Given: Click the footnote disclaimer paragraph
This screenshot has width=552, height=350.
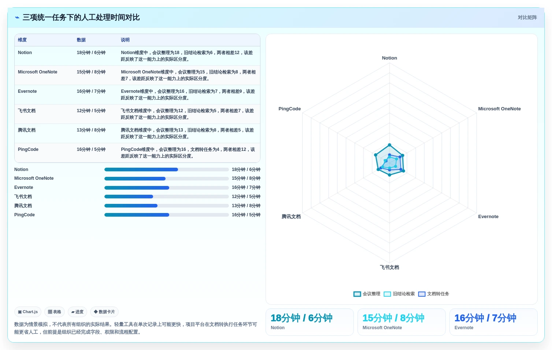Looking at the screenshot, I should pos(136,328).
